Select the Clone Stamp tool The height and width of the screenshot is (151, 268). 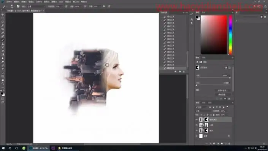(3, 44)
